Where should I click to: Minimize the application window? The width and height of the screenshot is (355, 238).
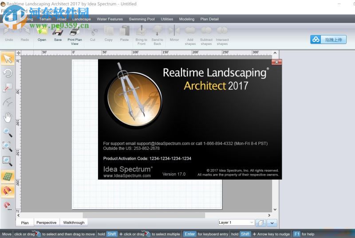(339, 4)
